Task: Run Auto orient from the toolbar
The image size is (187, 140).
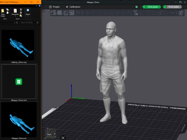Action: point(66,13)
